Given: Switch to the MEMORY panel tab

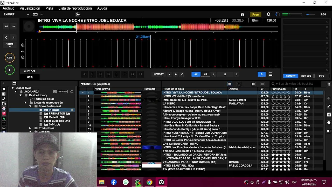Looking at the screenshot, I should tap(290, 76).
